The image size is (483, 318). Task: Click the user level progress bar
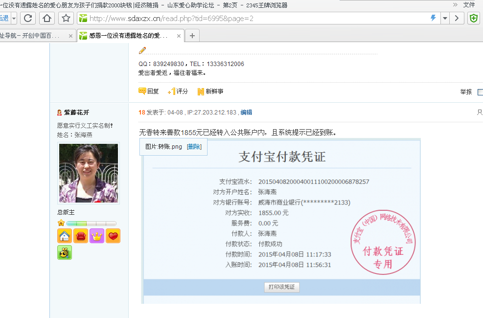click(x=92, y=224)
